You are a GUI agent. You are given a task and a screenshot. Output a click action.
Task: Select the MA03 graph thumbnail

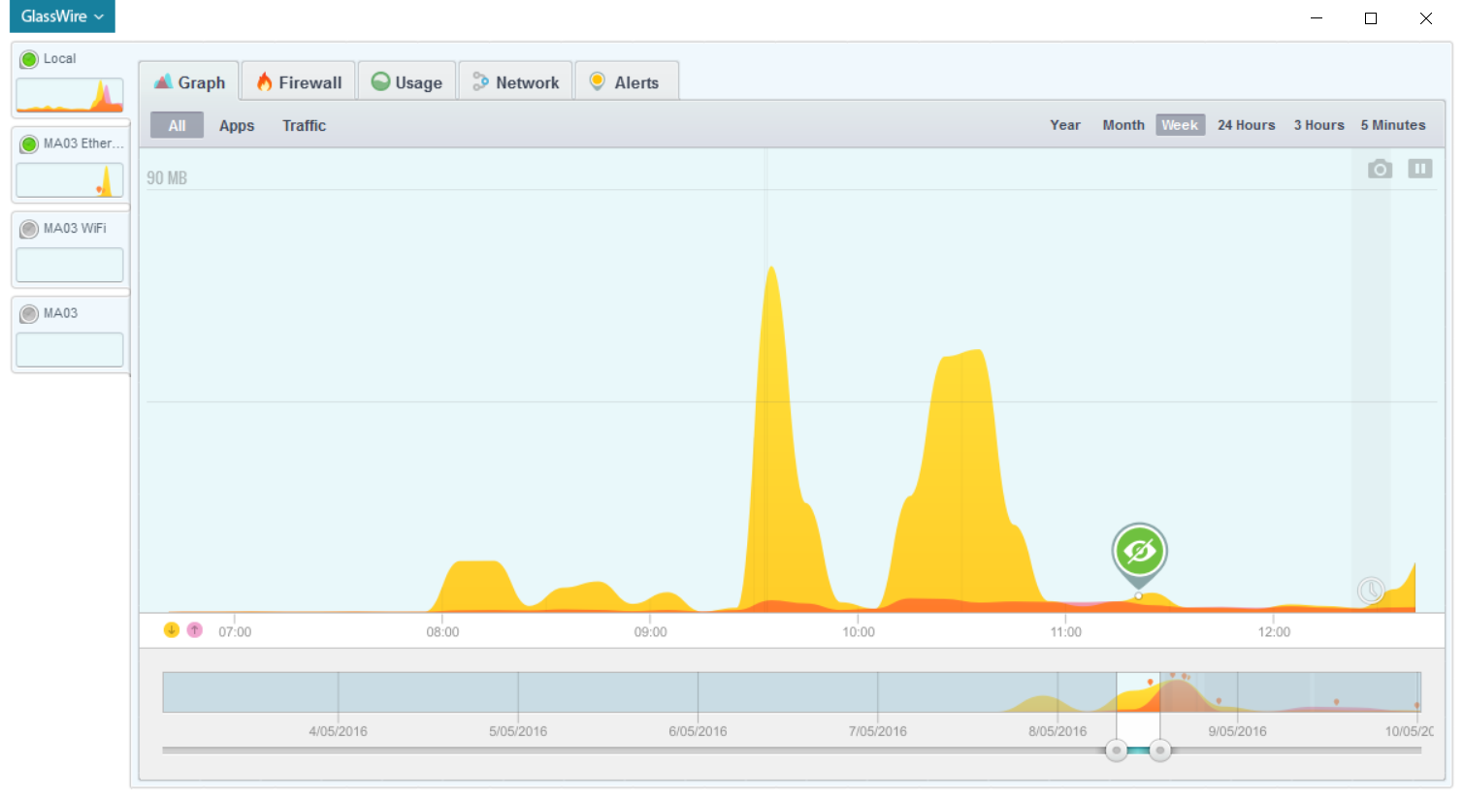click(70, 350)
